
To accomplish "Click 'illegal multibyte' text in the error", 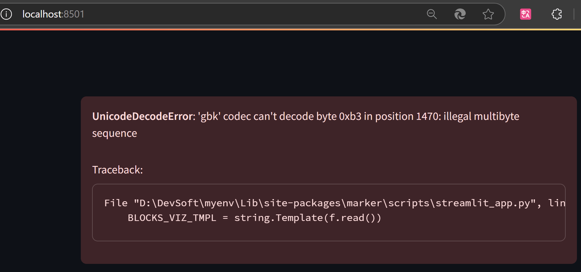I will (481, 116).
